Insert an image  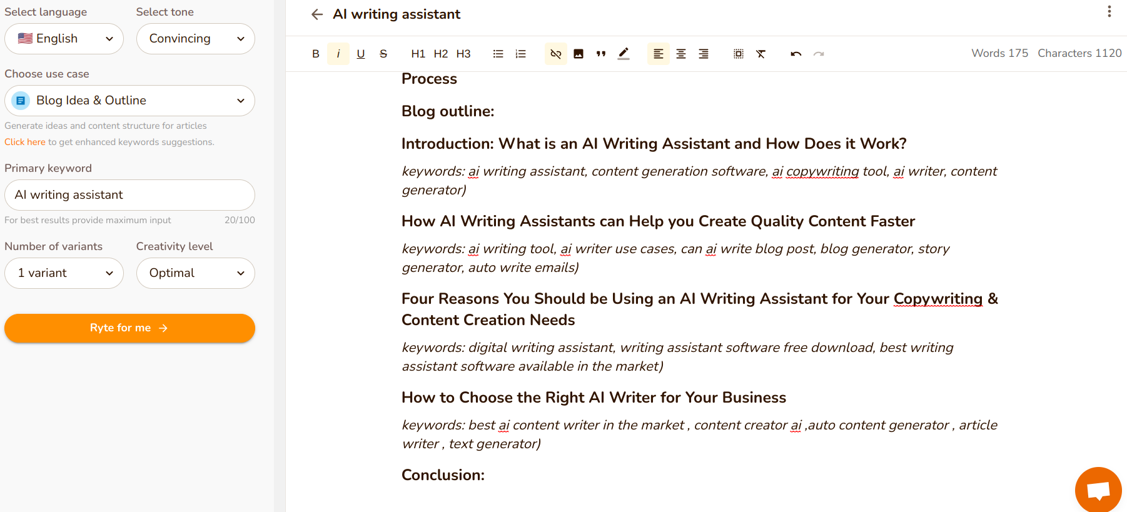click(x=579, y=54)
